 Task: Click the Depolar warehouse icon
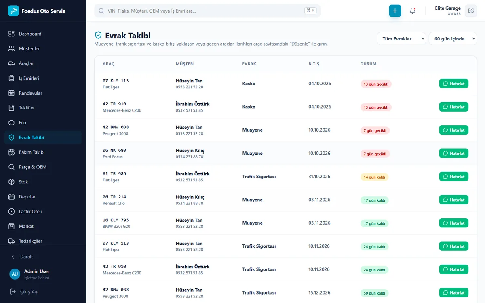pyautogui.click(x=11, y=197)
